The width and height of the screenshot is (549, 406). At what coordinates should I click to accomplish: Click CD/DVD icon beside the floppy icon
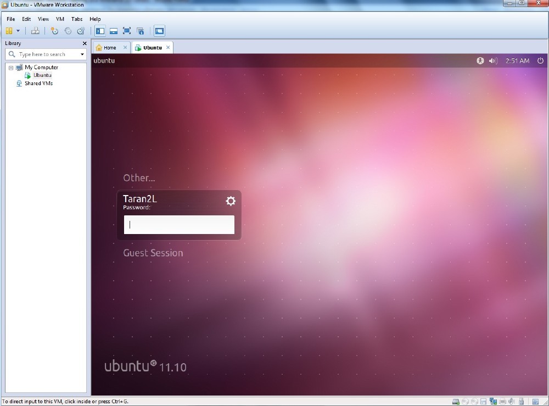pos(474,402)
